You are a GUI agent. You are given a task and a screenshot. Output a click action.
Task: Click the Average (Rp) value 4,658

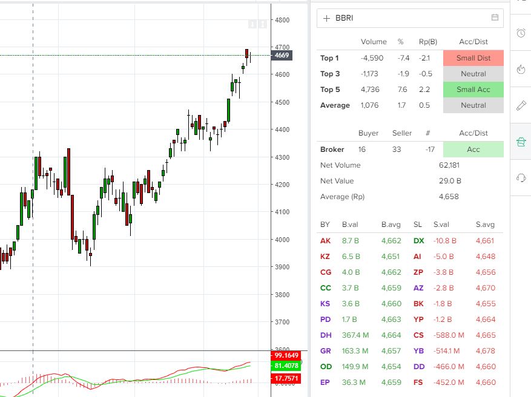click(449, 197)
